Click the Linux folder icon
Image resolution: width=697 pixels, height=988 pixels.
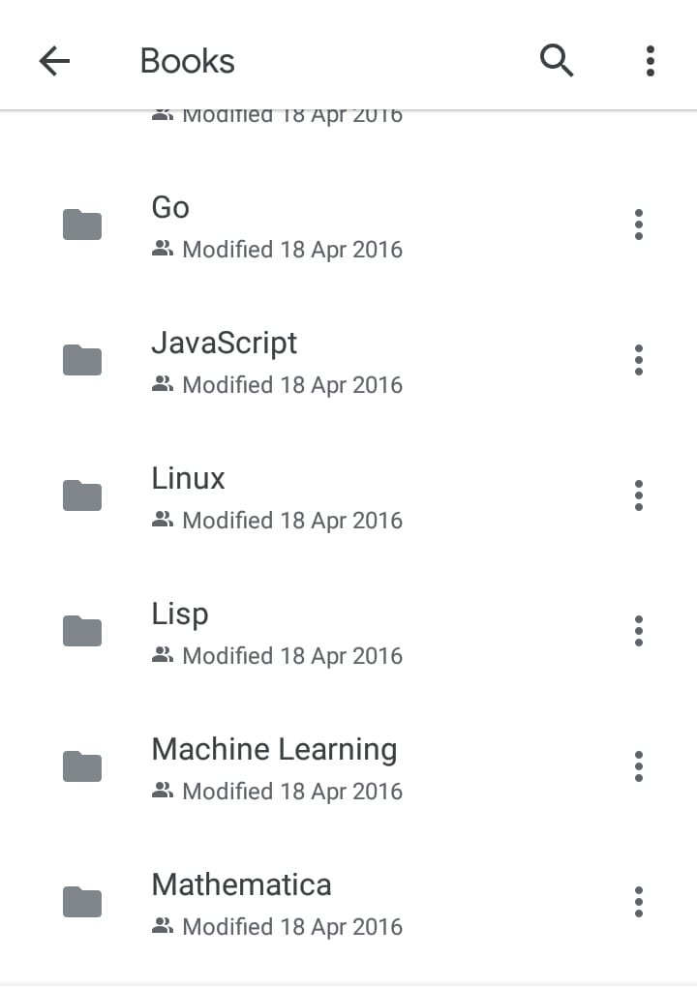82,496
